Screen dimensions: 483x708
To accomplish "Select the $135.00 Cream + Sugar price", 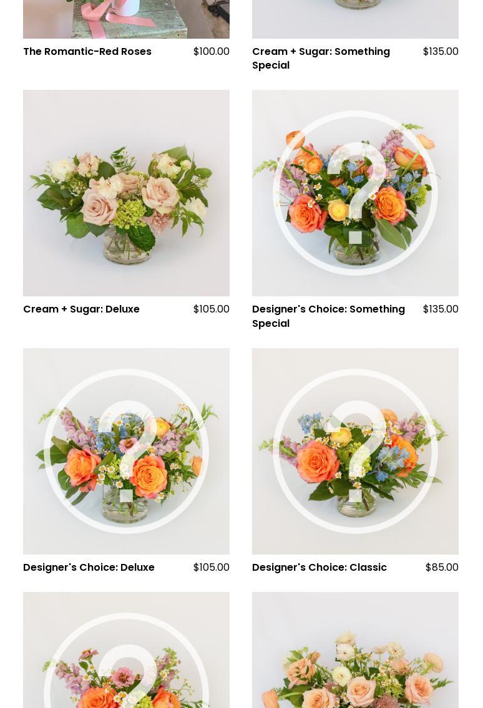I will pos(441,52).
